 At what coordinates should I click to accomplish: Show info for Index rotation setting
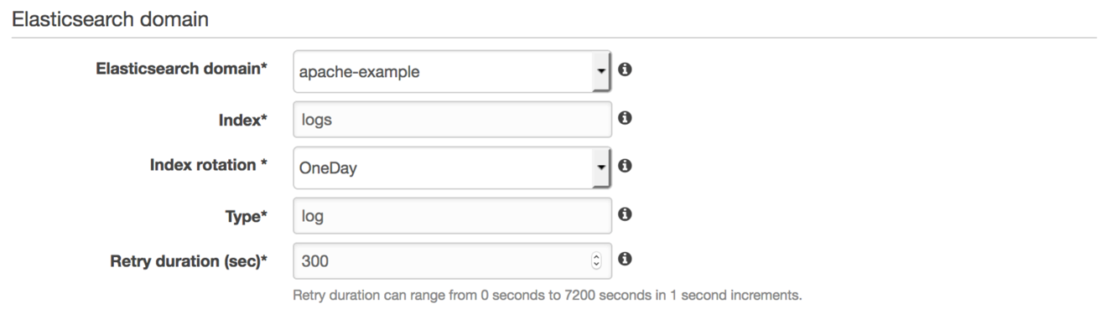tap(625, 166)
